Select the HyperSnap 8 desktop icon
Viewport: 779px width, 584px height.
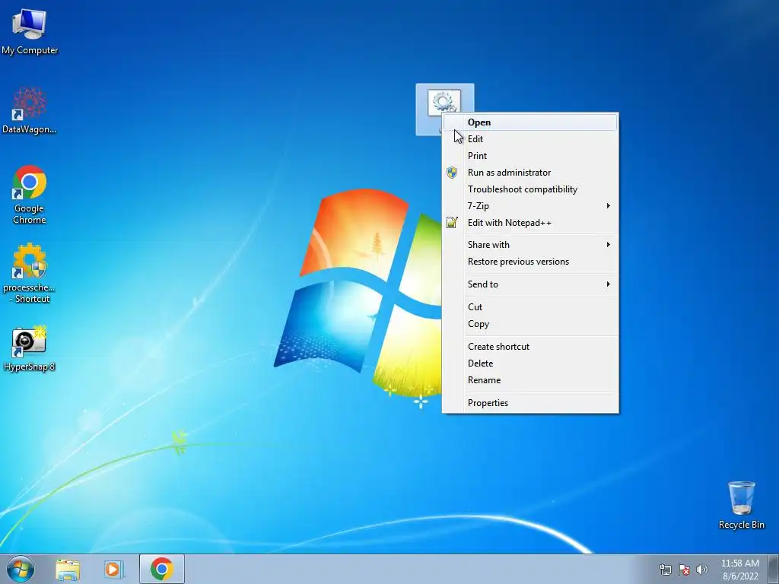click(30, 348)
